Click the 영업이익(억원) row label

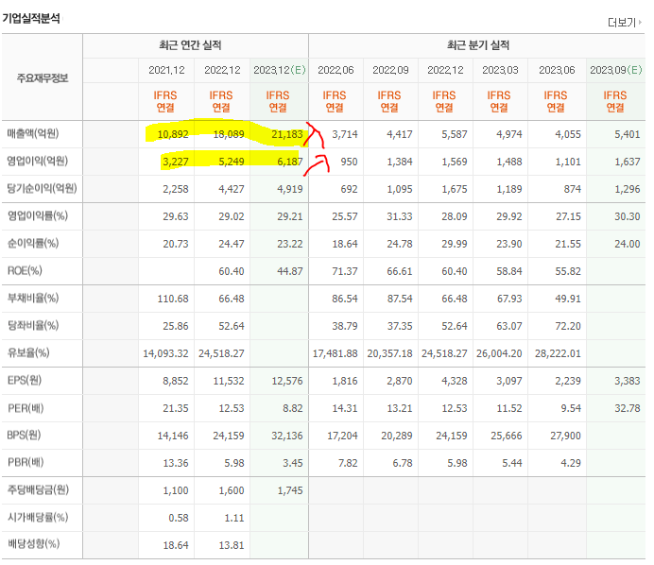pos(37,161)
